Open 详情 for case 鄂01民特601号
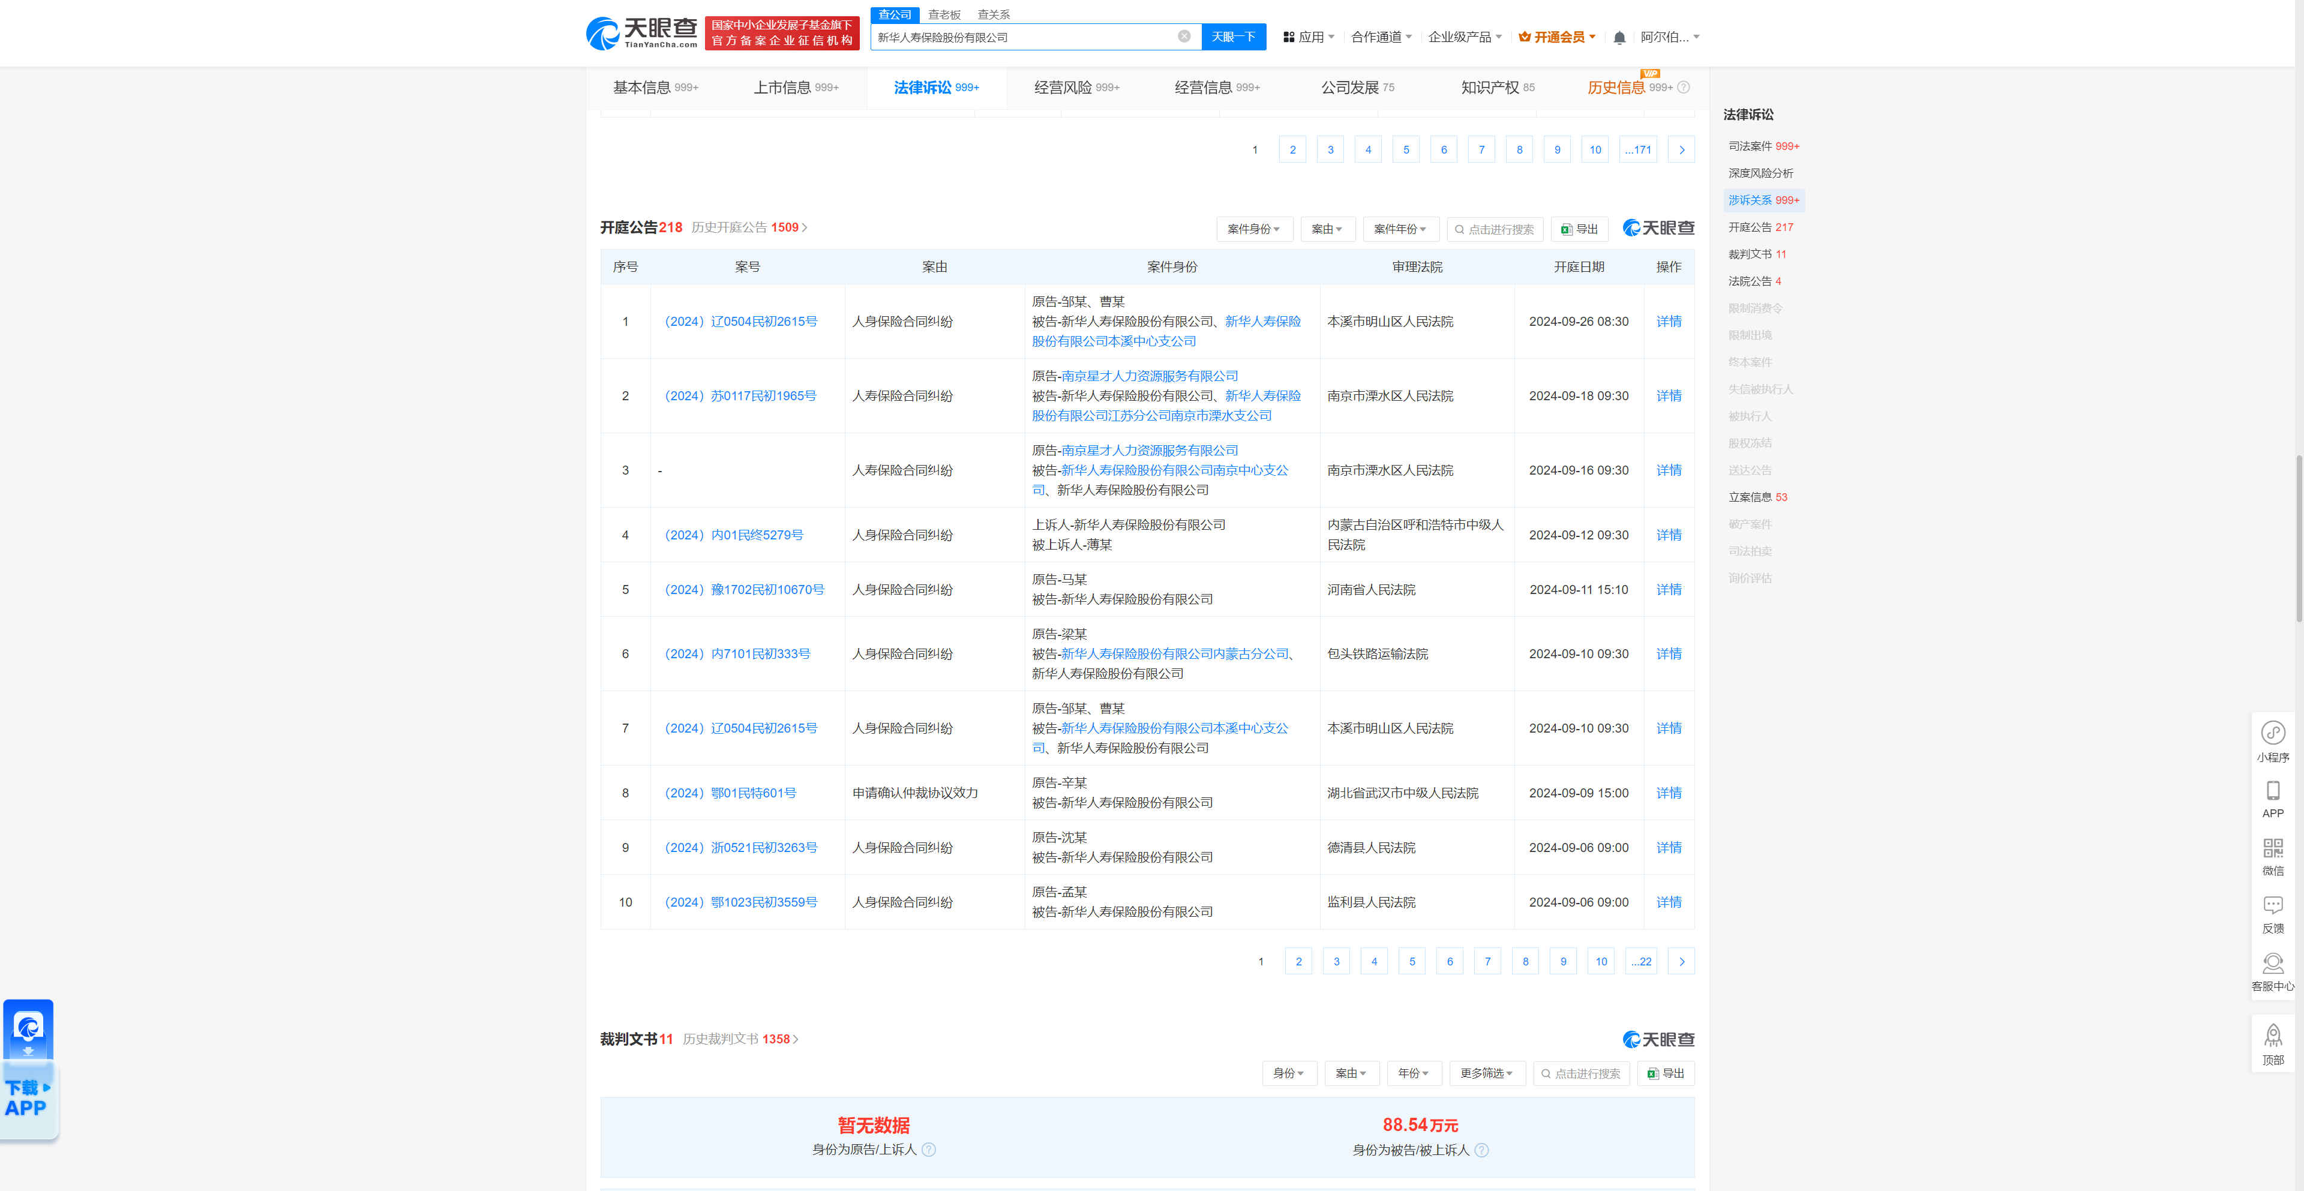This screenshot has height=1191, width=2304. pyautogui.click(x=1668, y=793)
